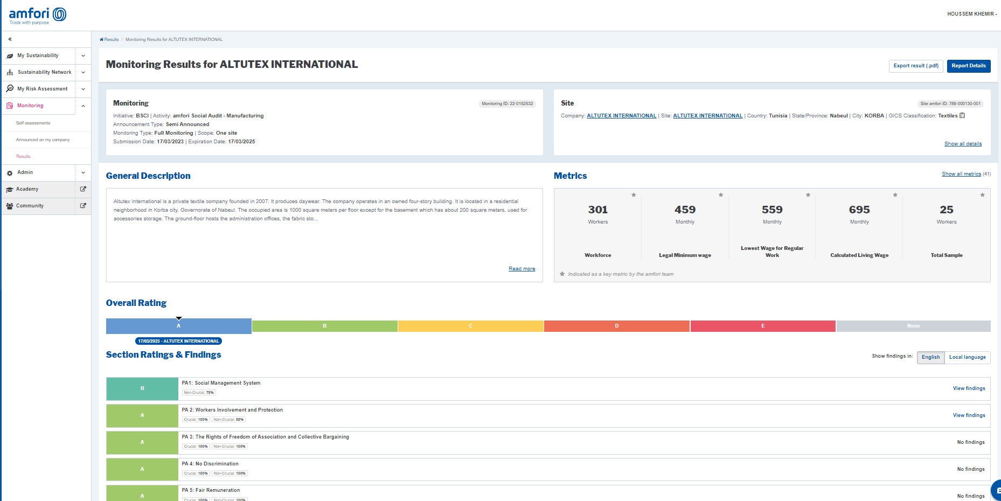Click the Export result (.pdf) button
Screen dimensions: 1001x501
point(915,66)
